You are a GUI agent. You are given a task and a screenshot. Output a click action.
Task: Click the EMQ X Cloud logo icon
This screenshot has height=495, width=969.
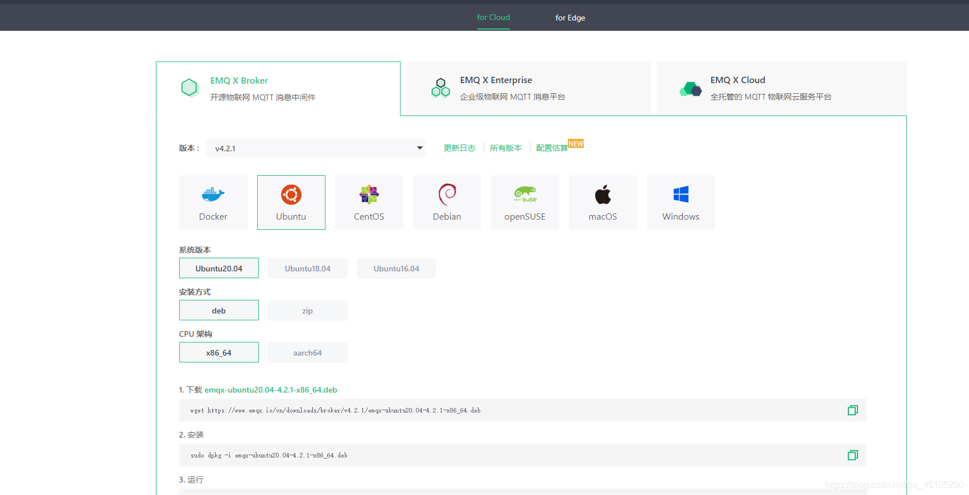pyautogui.click(x=690, y=89)
